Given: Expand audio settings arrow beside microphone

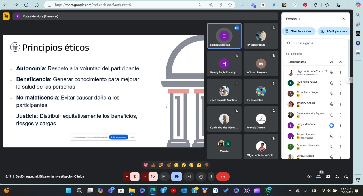Looking at the screenshot, I should (127, 176).
